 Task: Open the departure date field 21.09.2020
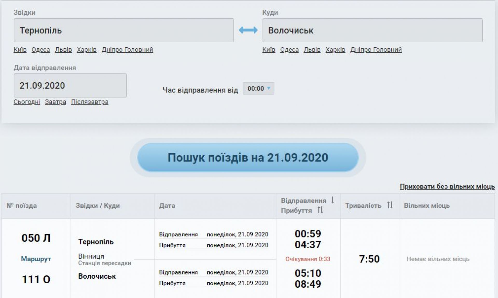point(70,85)
